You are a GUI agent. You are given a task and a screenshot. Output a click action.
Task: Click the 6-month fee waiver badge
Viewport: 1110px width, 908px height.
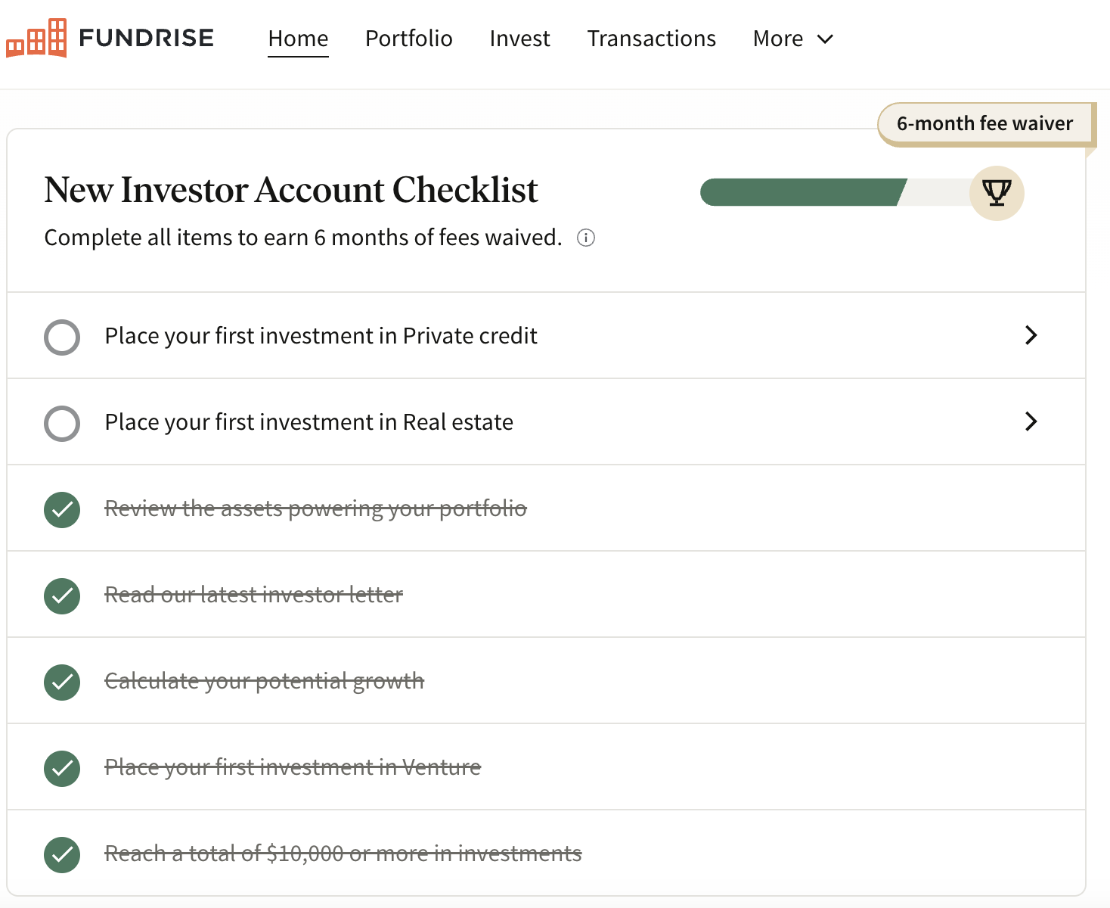[984, 123]
